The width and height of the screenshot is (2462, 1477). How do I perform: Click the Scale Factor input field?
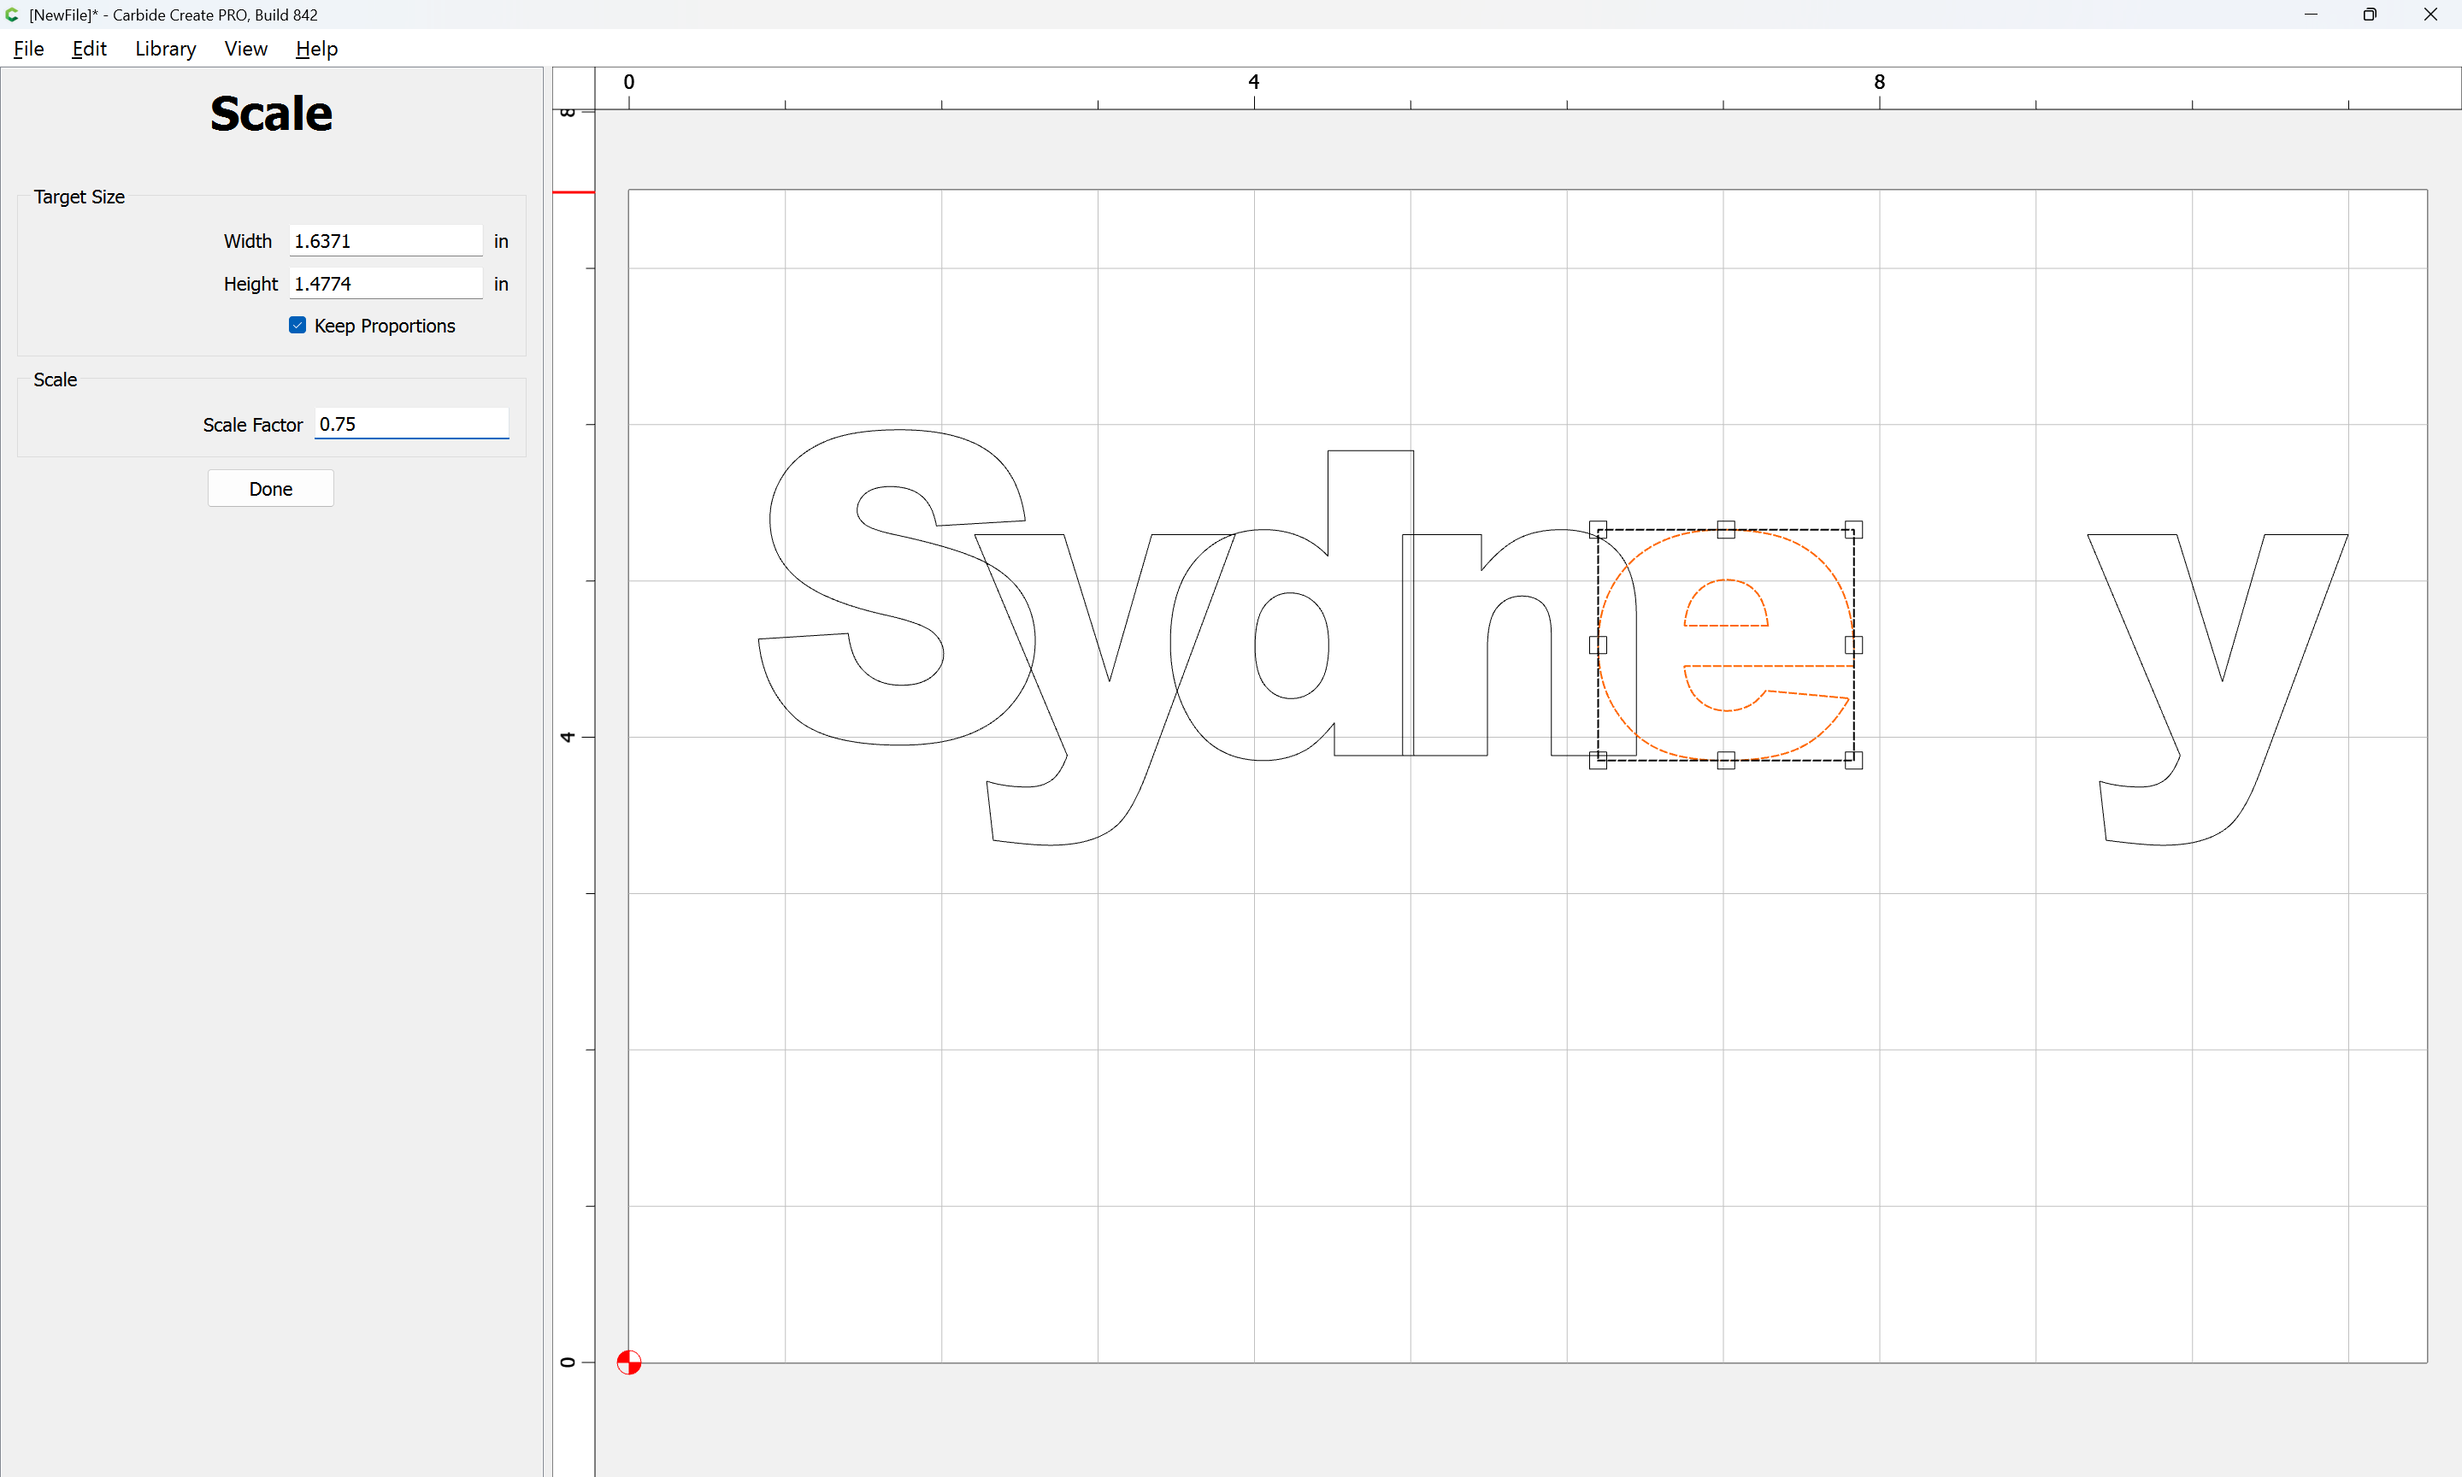click(x=411, y=424)
